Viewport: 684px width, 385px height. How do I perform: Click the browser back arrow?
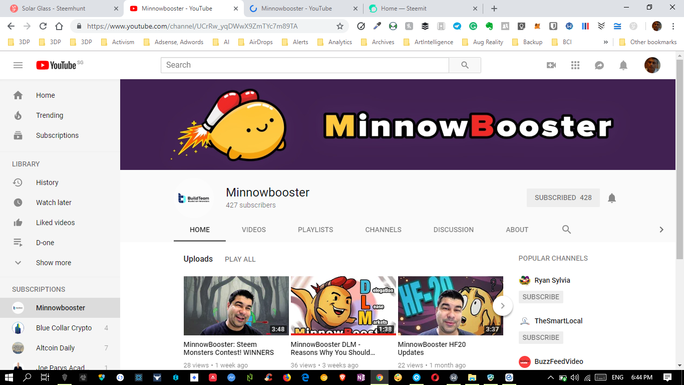coord(11,26)
